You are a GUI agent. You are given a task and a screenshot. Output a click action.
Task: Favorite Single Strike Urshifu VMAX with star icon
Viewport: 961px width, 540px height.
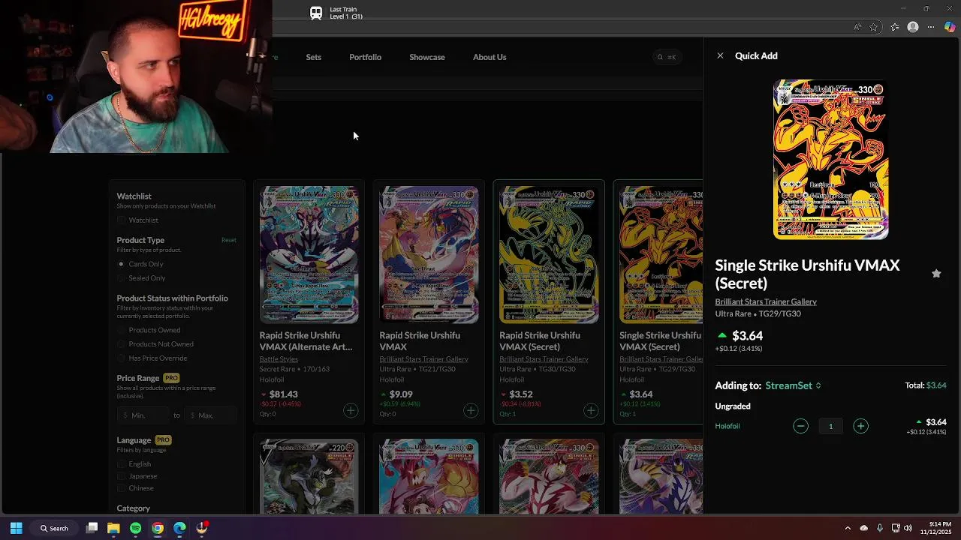coord(936,274)
